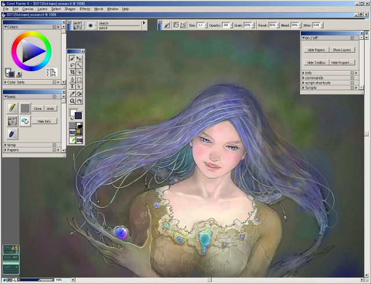The height and width of the screenshot is (284, 371).
Task: Click the blue pen icon in basic palette
Action: click(12, 134)
